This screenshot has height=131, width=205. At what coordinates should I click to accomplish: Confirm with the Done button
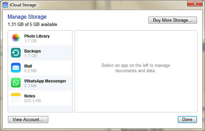coord(187,119)
